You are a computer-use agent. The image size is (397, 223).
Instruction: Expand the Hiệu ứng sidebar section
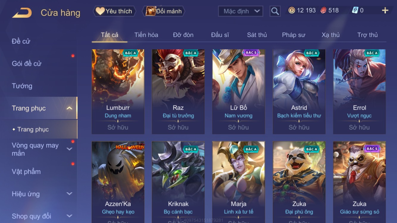(69, 194)
